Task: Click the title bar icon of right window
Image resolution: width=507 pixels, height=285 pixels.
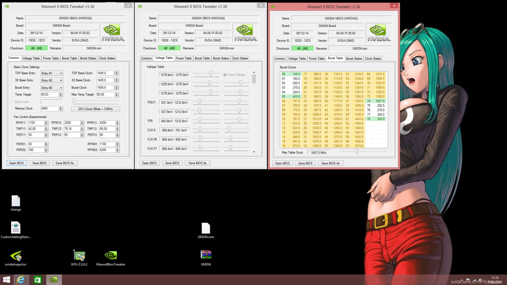Action: coord(273,7)
